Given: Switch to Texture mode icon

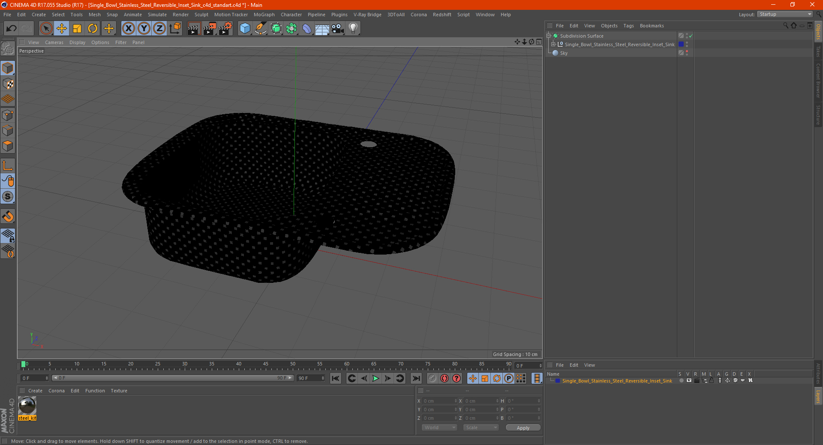Looking at the screenshot, I should (8, 84).
